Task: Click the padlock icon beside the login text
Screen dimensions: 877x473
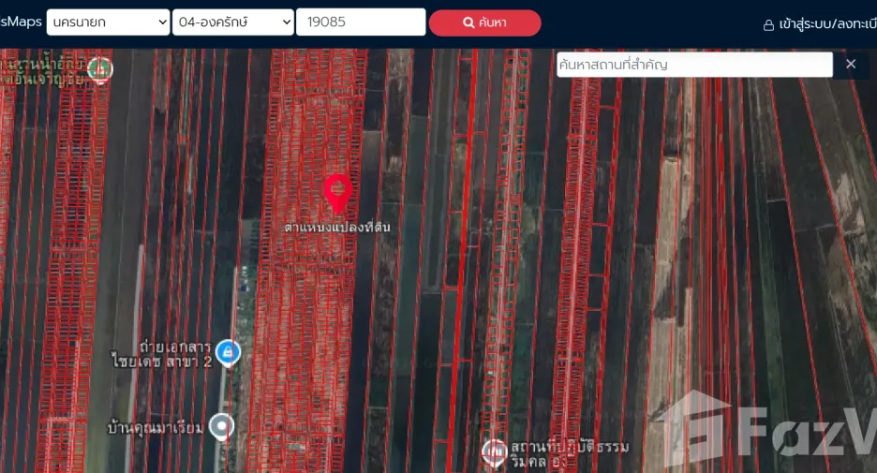Action: tap(769, 25)
